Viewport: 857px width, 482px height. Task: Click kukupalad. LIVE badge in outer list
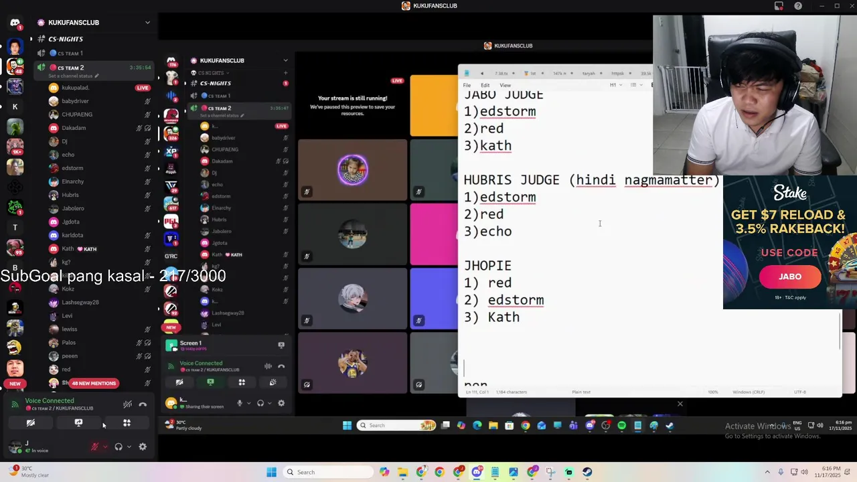pos(142,88)
